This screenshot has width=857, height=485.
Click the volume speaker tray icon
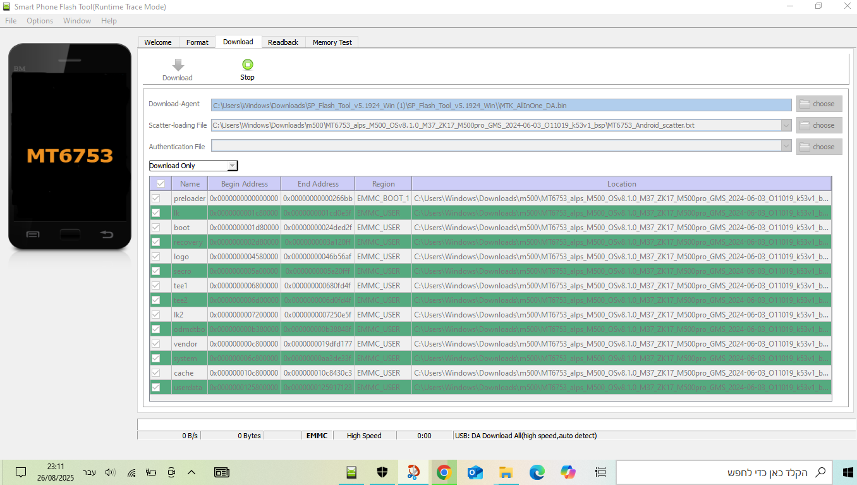(x=111, y=472)
